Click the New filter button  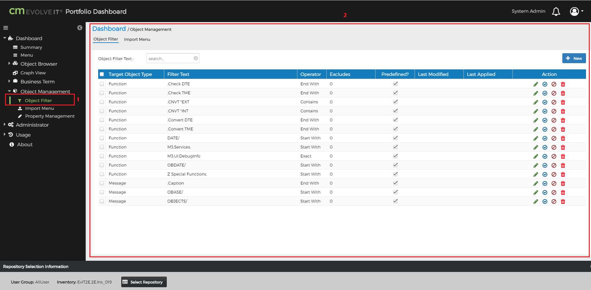(x=574, y=58)
